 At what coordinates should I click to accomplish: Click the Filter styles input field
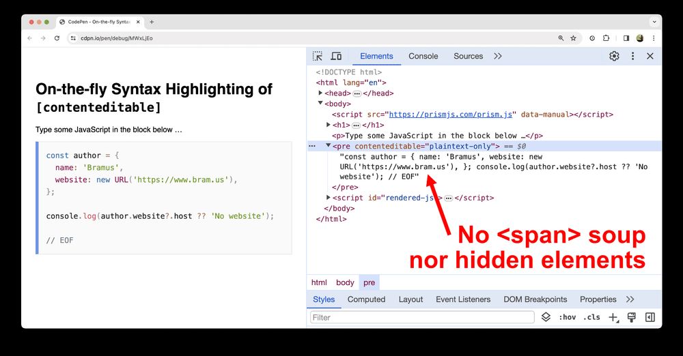pos(422,317)
